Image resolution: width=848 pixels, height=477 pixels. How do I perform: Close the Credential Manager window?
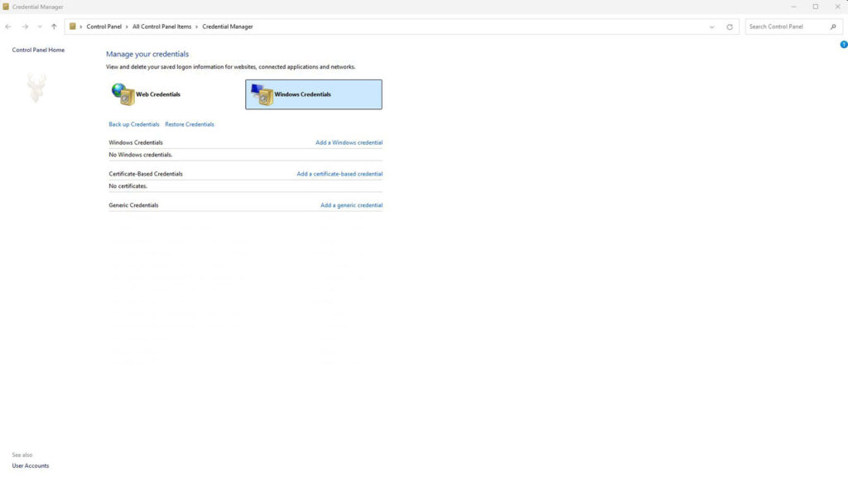click(837, 7)
